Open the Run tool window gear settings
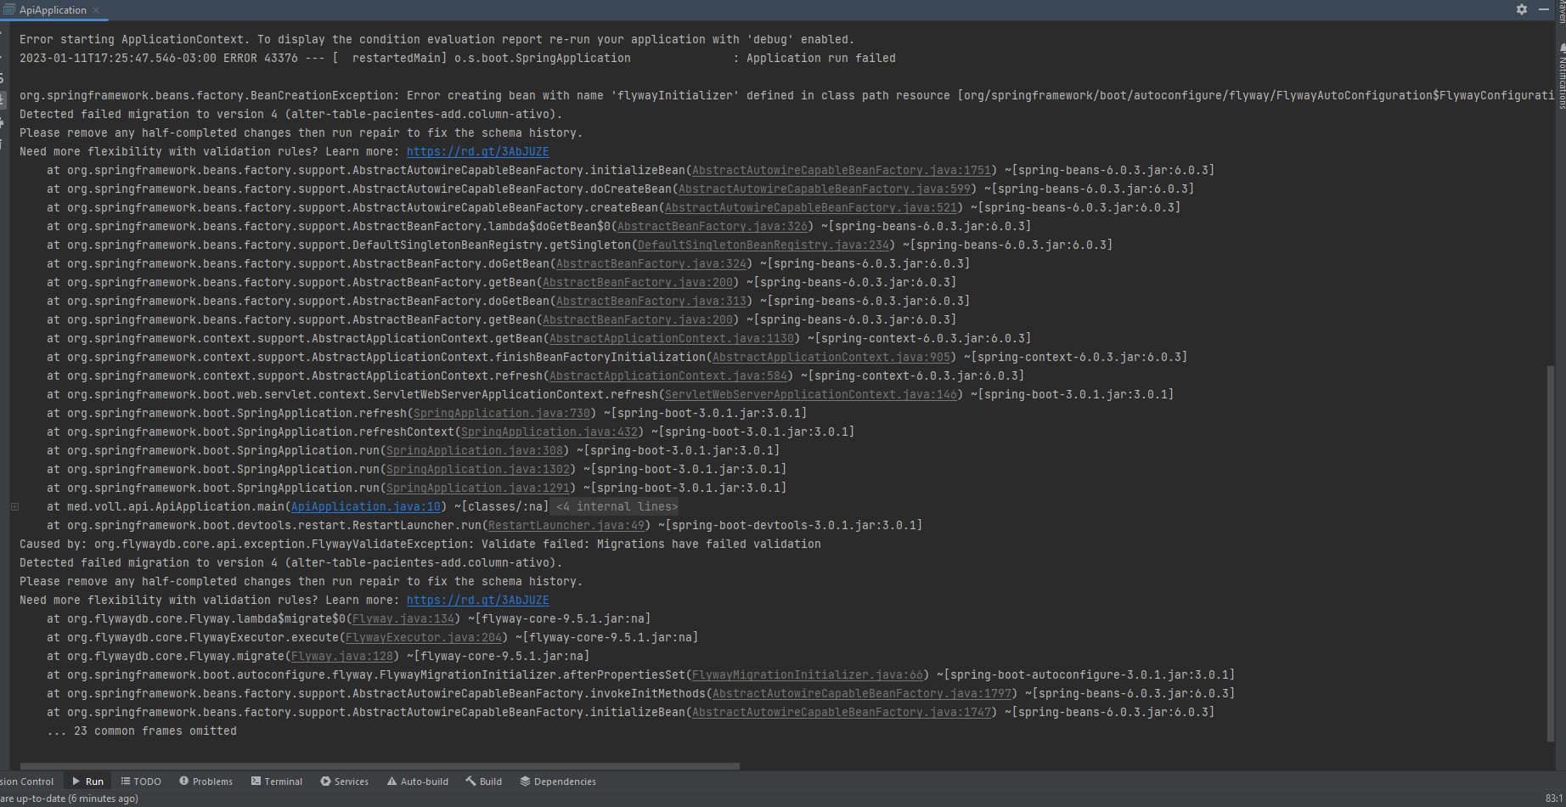Image resolution: width=1566 pixels, height=807 pixels. 1522,9
